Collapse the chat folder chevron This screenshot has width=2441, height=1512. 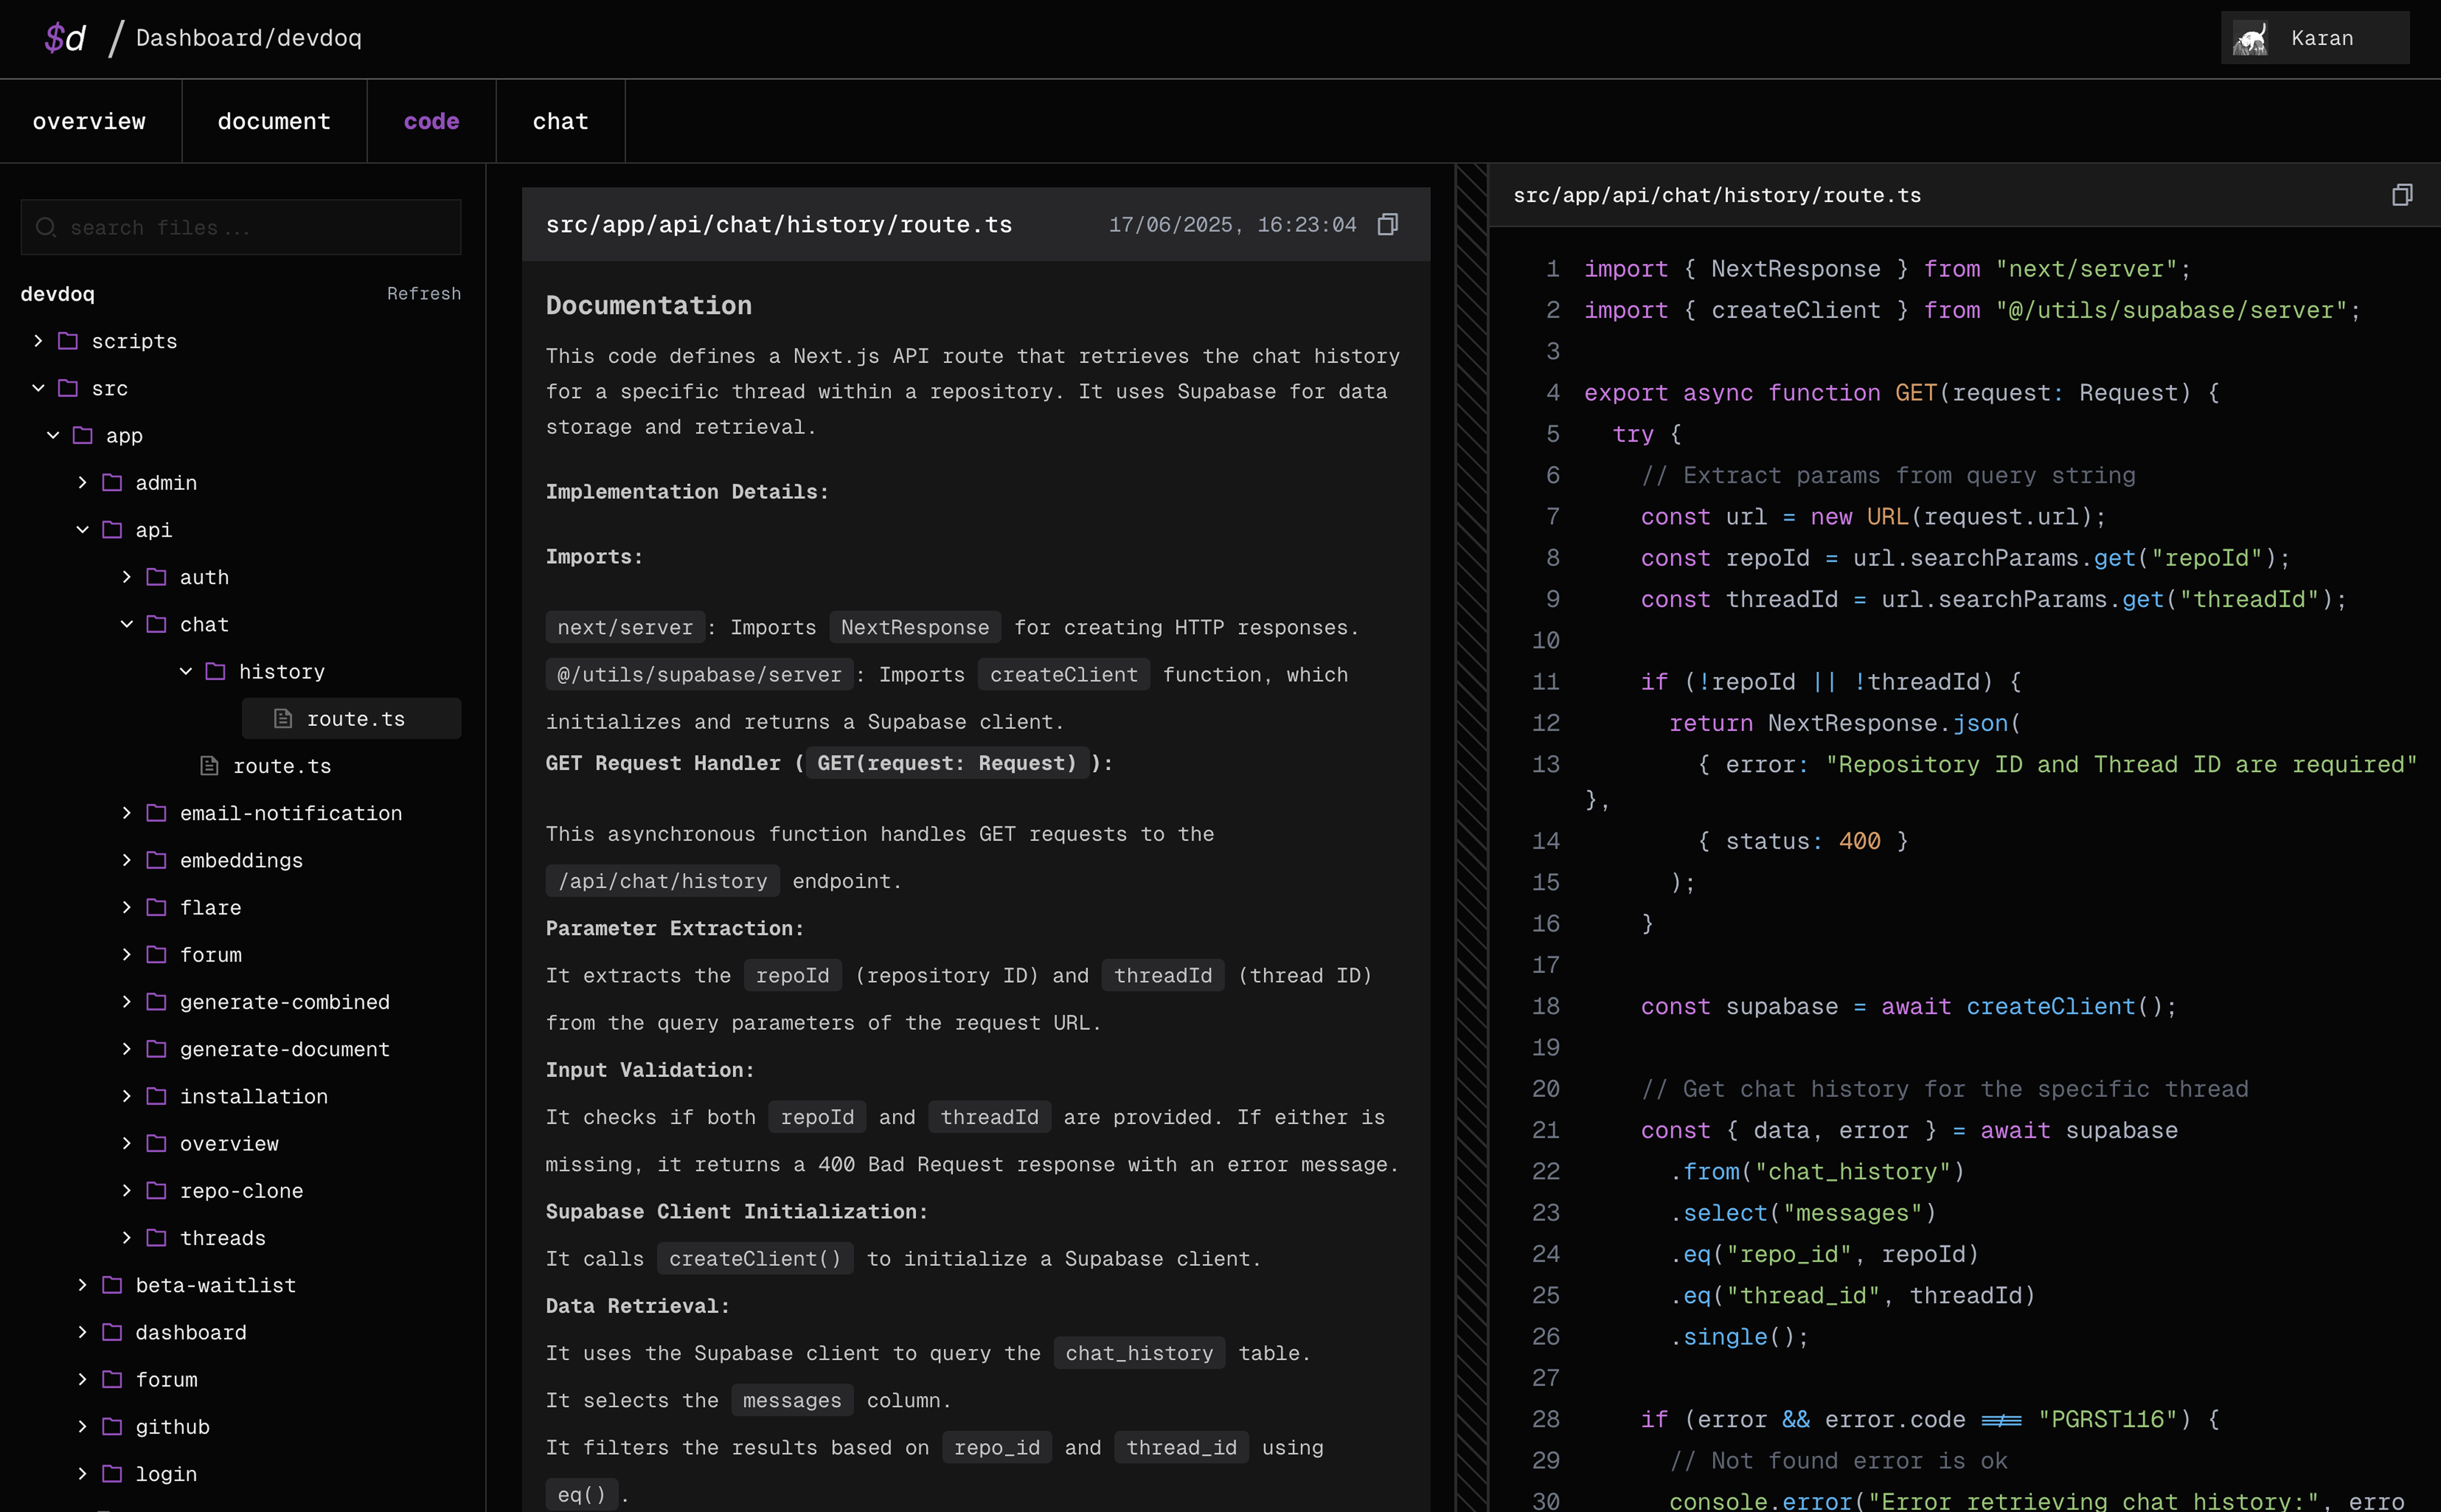(x=126, y=624)
